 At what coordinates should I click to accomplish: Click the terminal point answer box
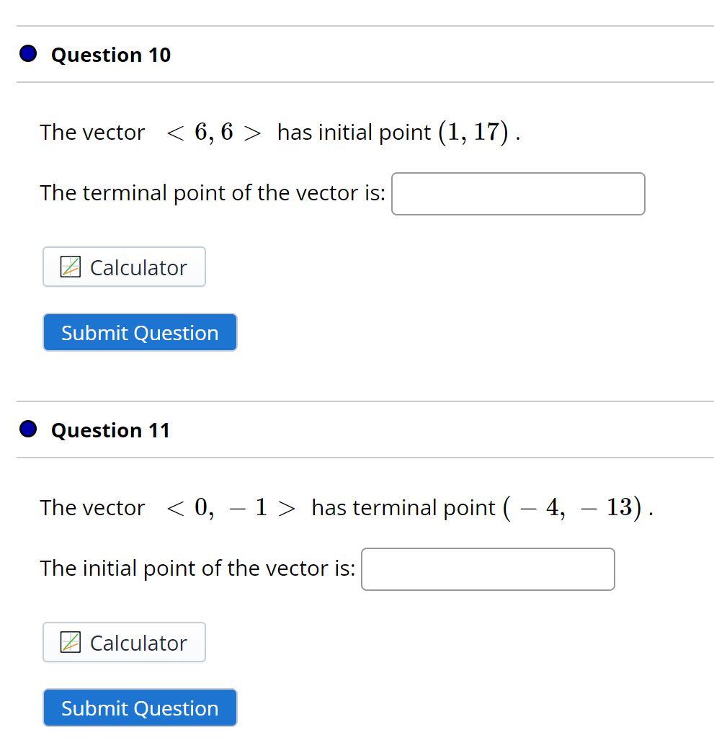tap(517, 193)
